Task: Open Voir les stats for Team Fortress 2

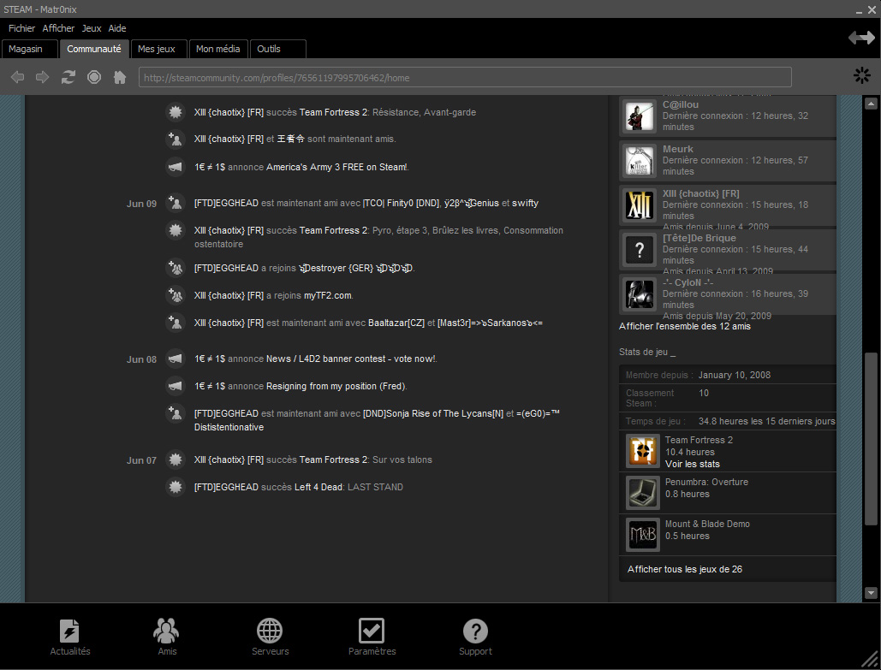Action: pos(692,464)
